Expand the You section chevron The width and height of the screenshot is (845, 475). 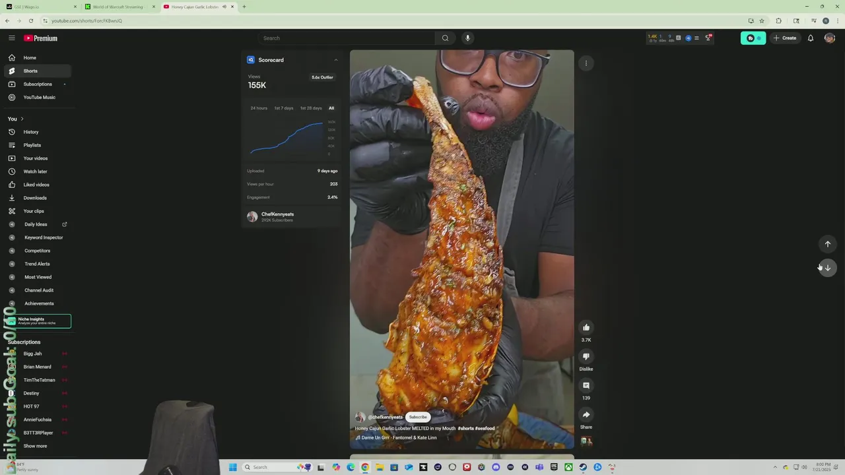[x=22, y=119]
